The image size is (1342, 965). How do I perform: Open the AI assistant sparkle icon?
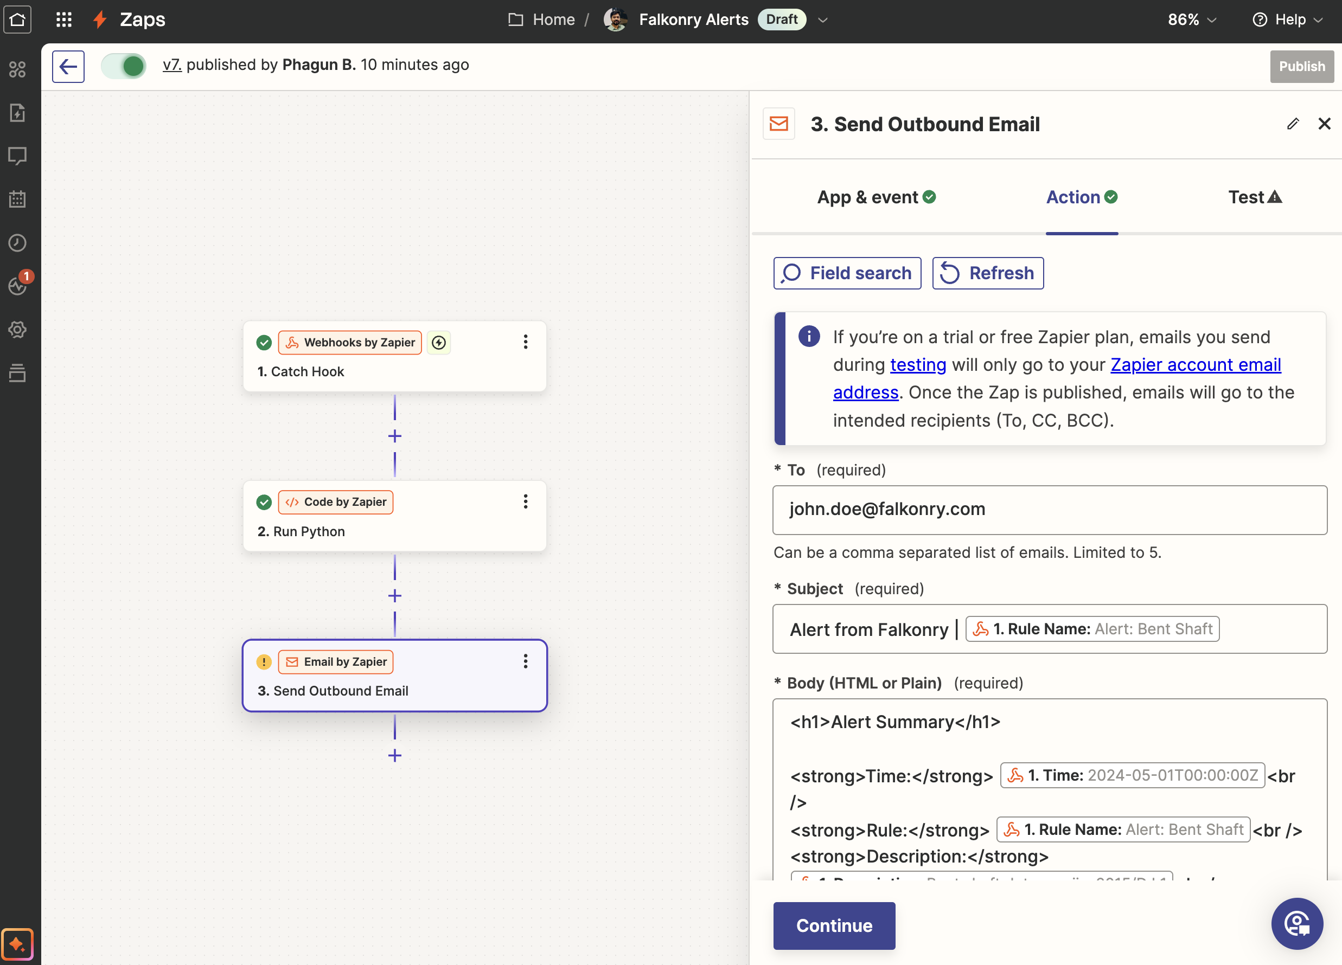click(17, 944)
